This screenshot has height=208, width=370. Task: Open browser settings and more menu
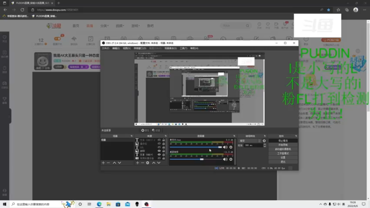point(364,10)
